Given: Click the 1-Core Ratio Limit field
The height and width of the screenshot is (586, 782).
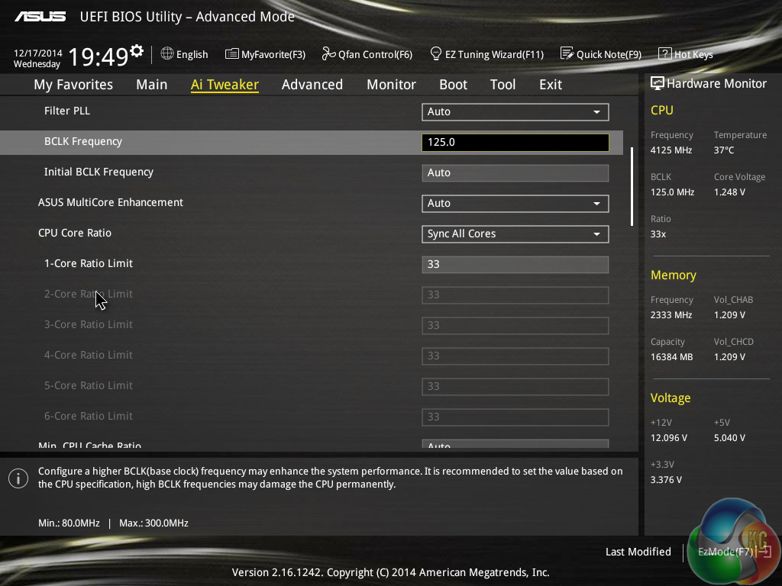Looking at the screenshot, I should coord(515,264).
